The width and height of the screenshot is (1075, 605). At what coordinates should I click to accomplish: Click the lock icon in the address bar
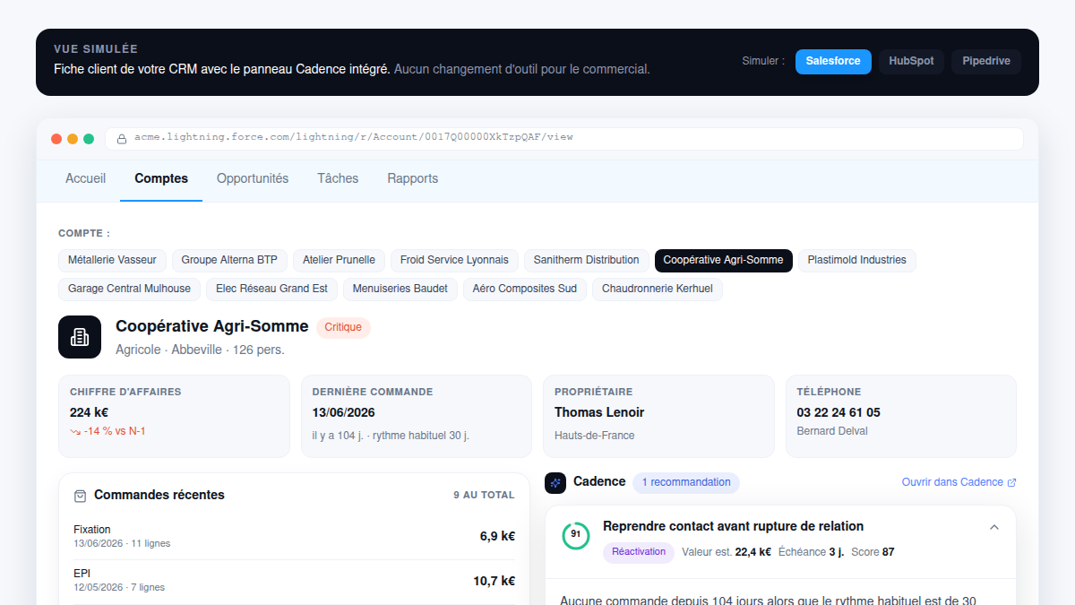pyautogui.click(x=122, y=138)
